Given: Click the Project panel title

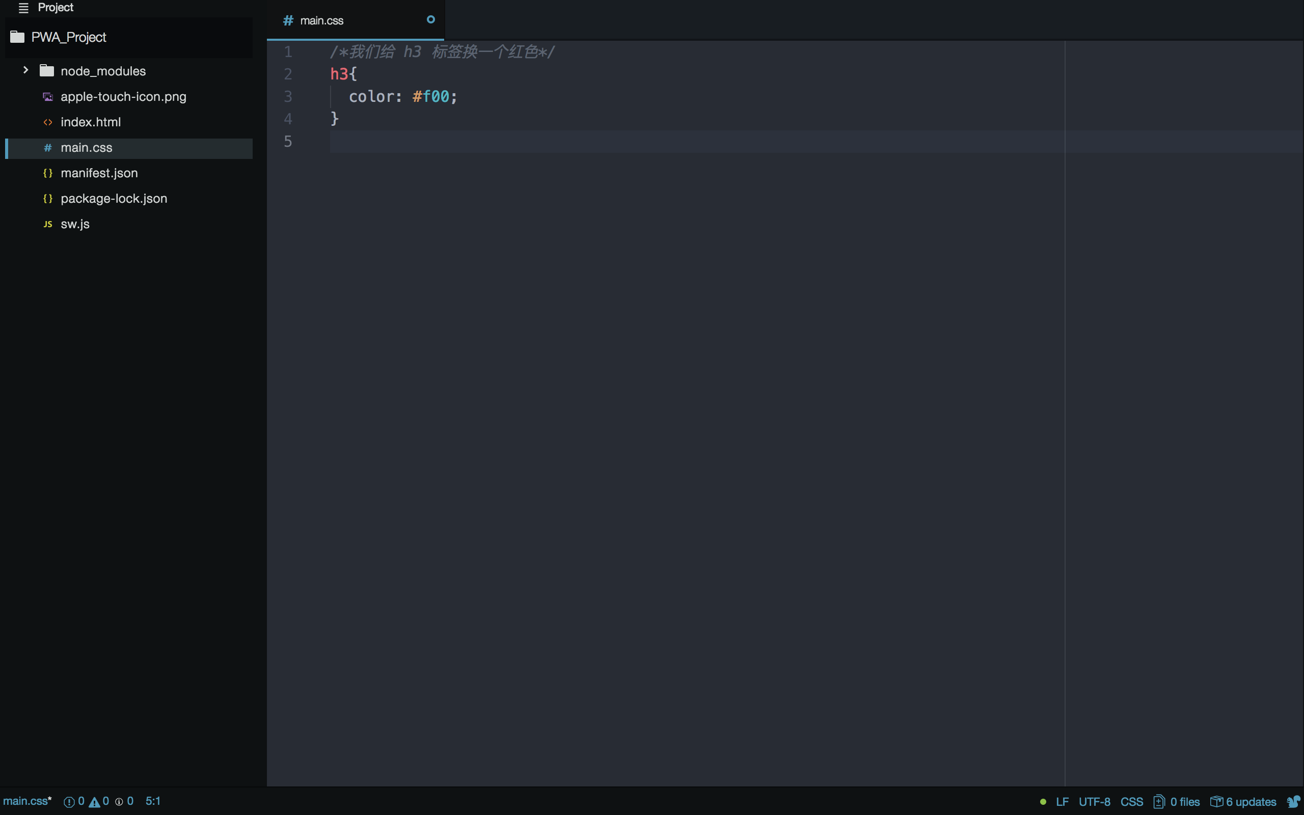Looking at the screenshot, I should [56, 8].
